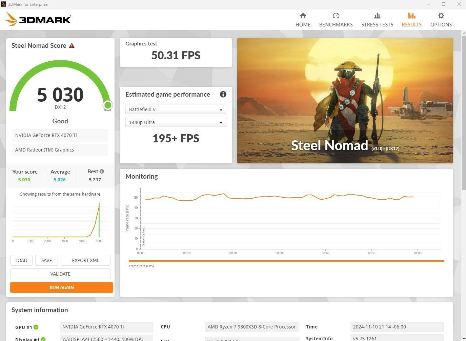Click info icon next to Best score

[x=102, y=172]
